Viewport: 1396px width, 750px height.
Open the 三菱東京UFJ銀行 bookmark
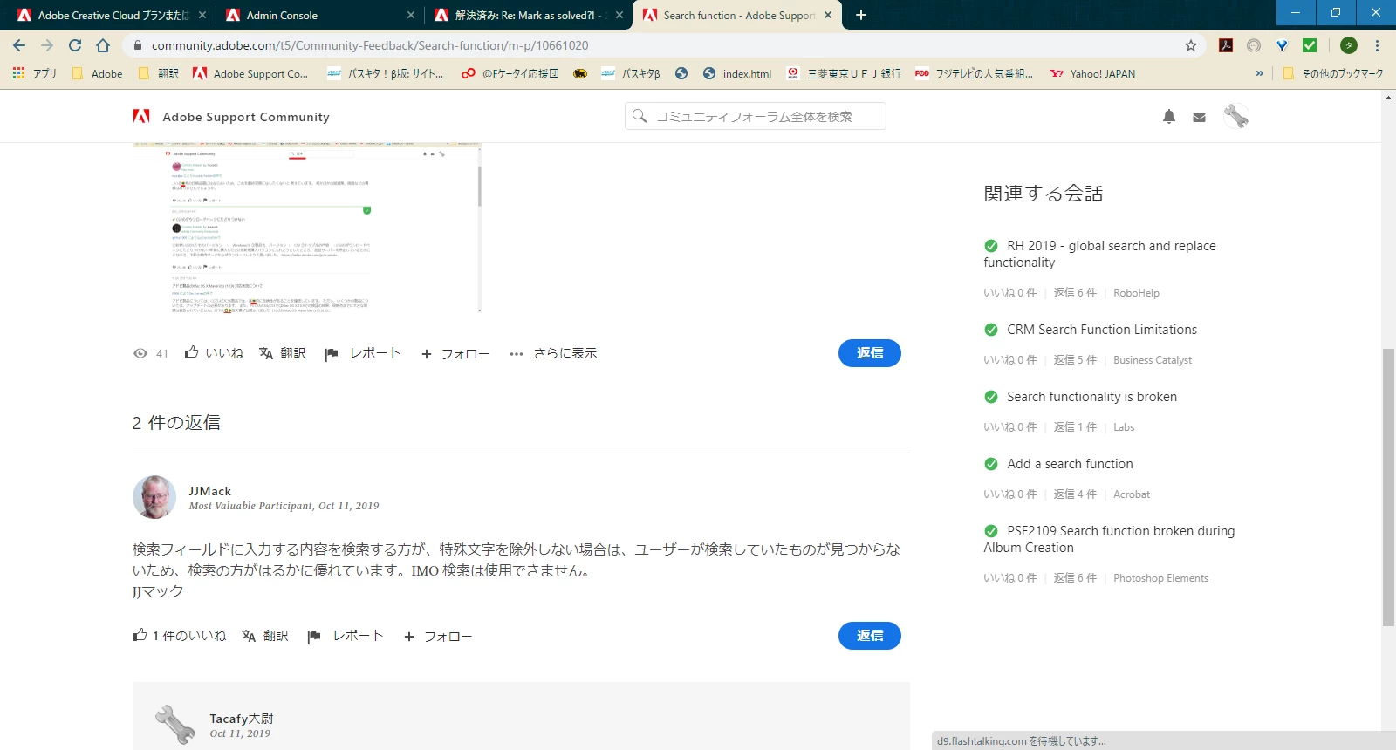[x=844, y=74]
